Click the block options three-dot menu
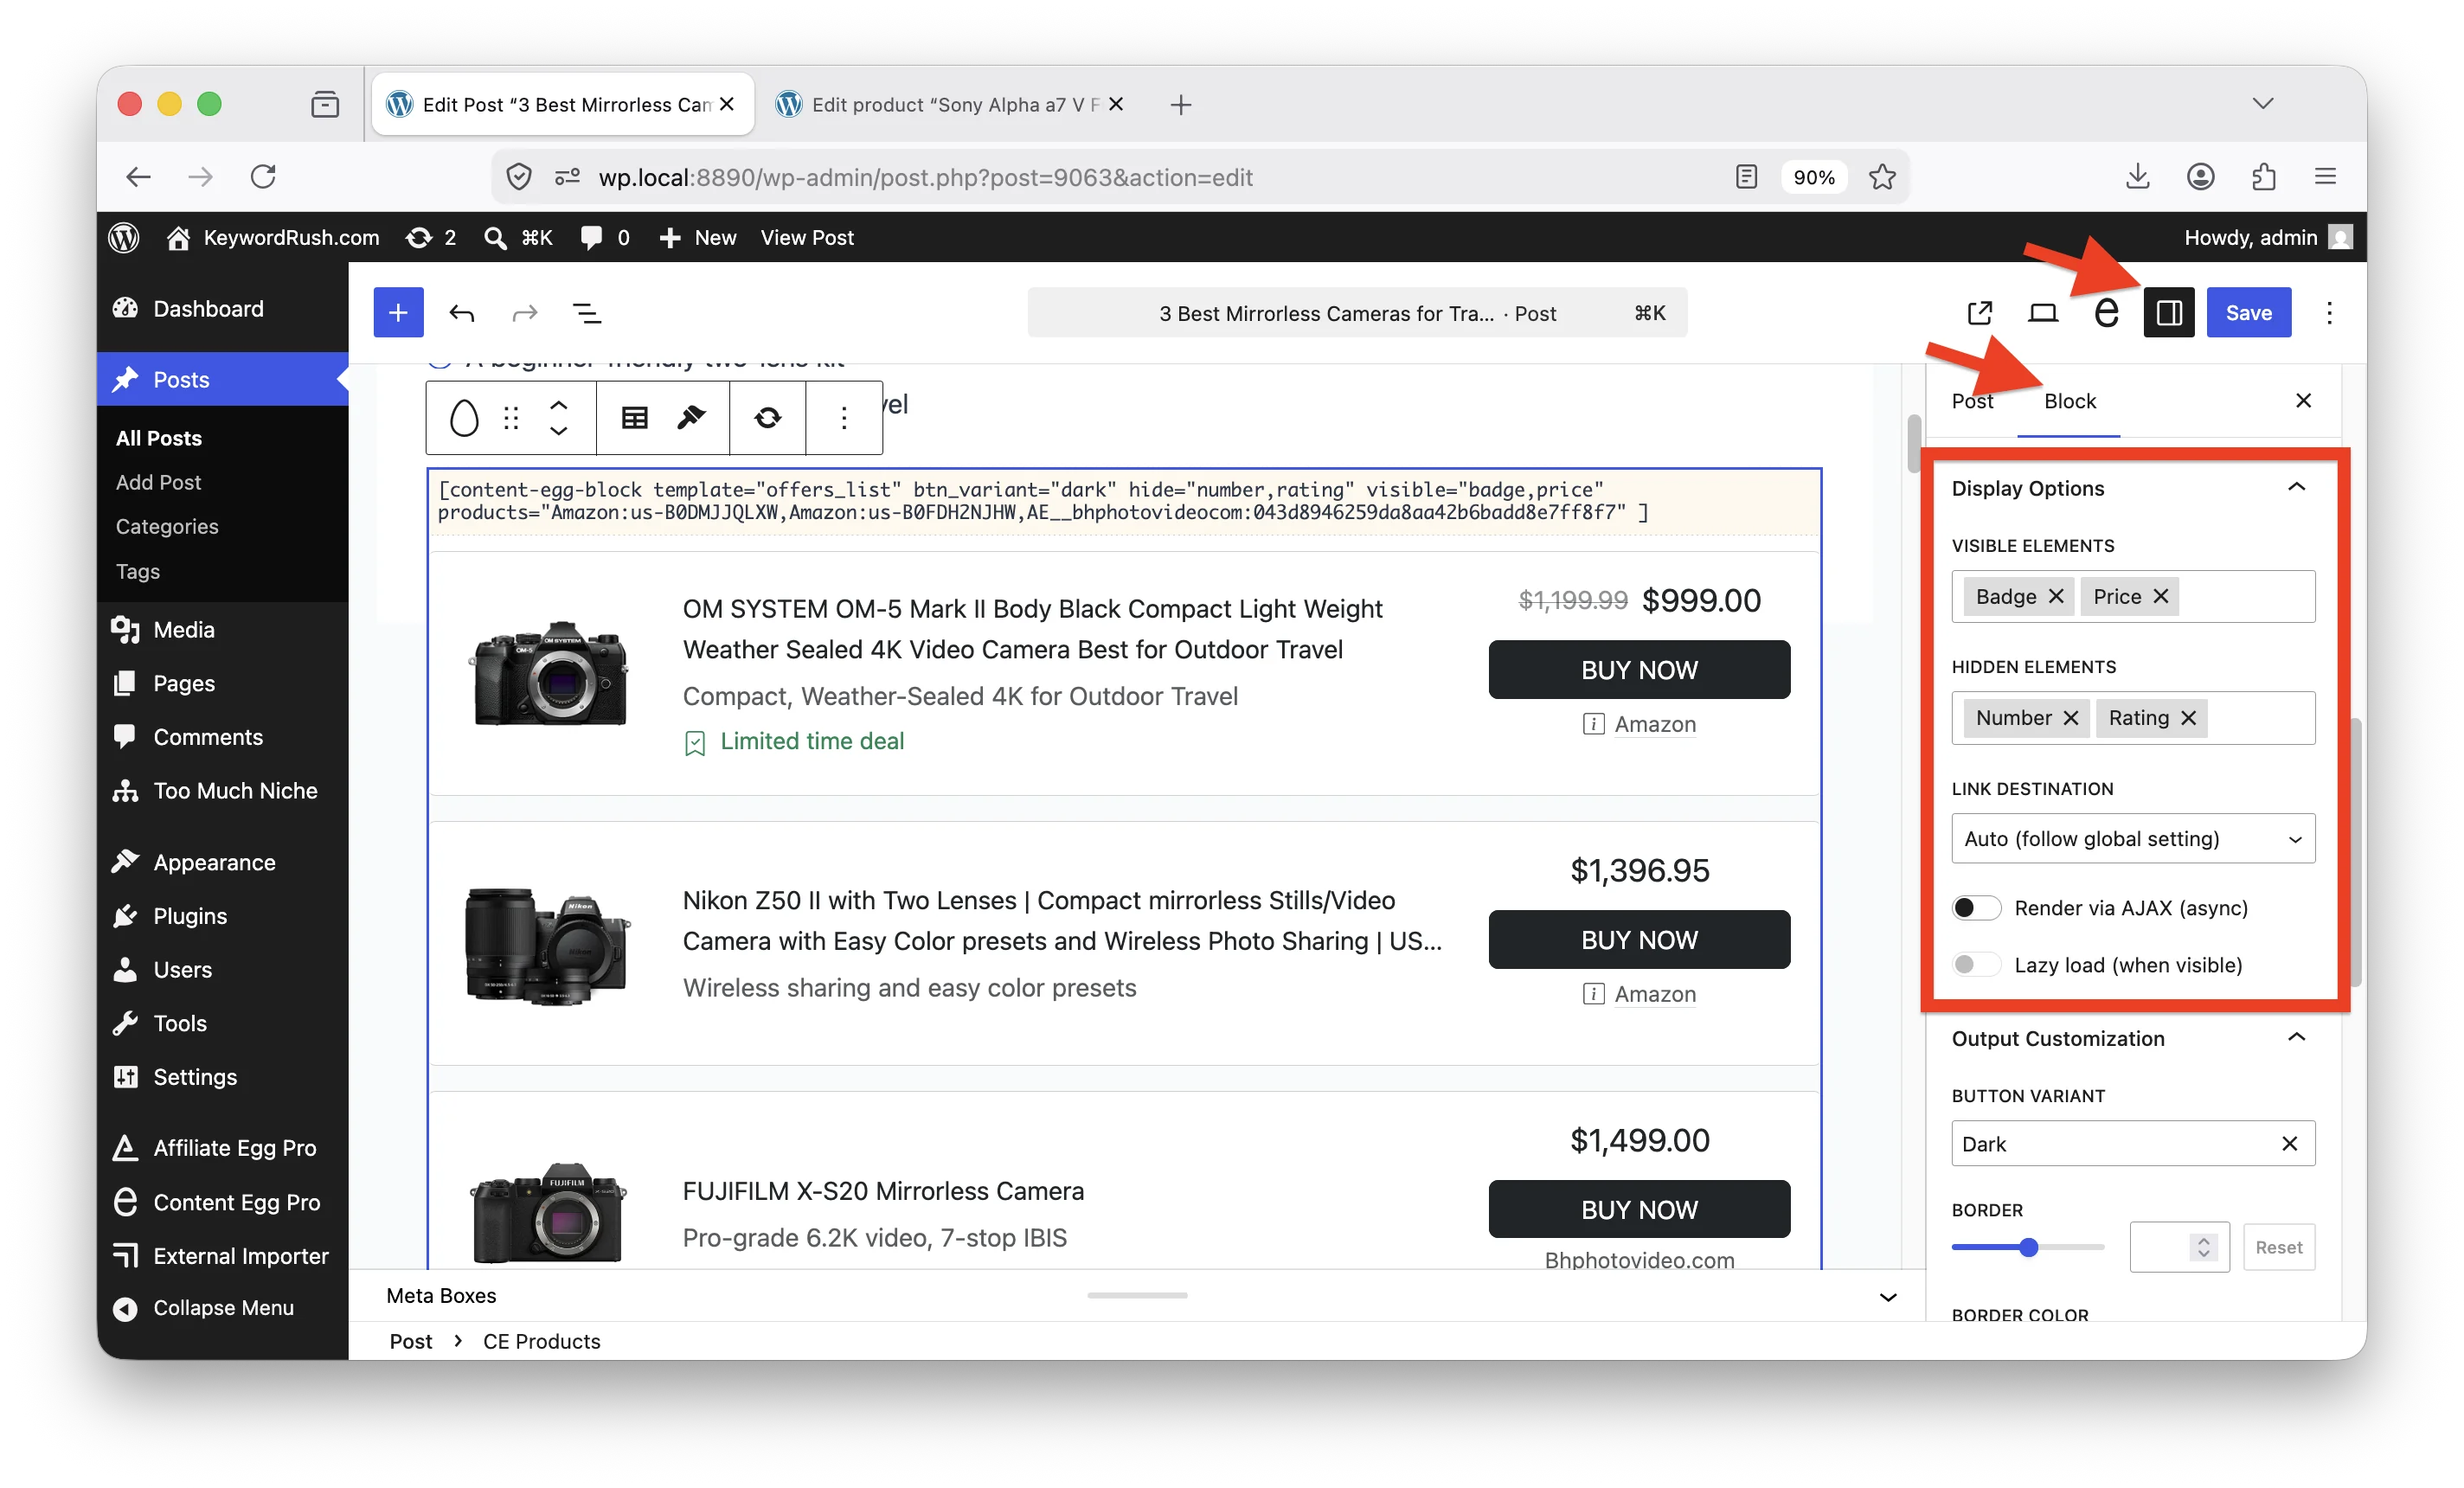The image size is (2464, 1488). click(844, 418)
